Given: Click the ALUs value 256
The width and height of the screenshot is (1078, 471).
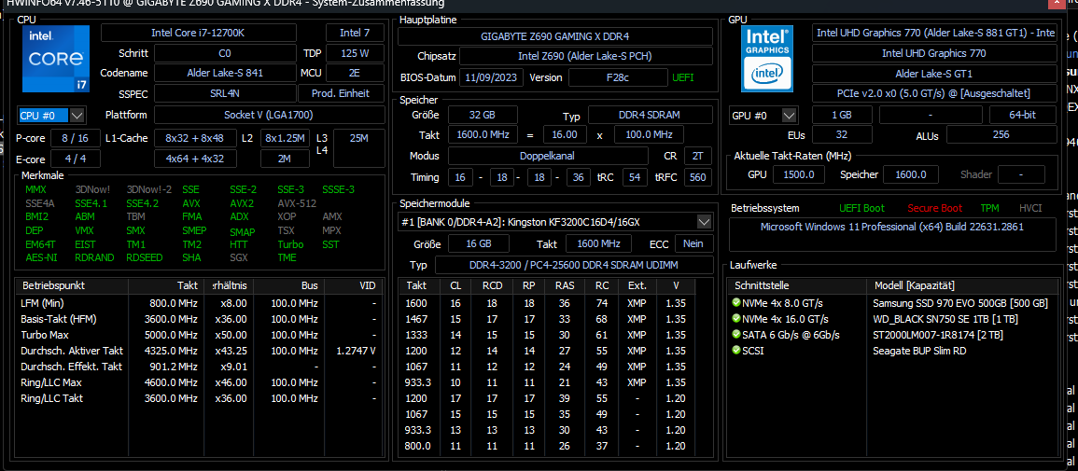Looking at the screenshot, I should 1001,134.
